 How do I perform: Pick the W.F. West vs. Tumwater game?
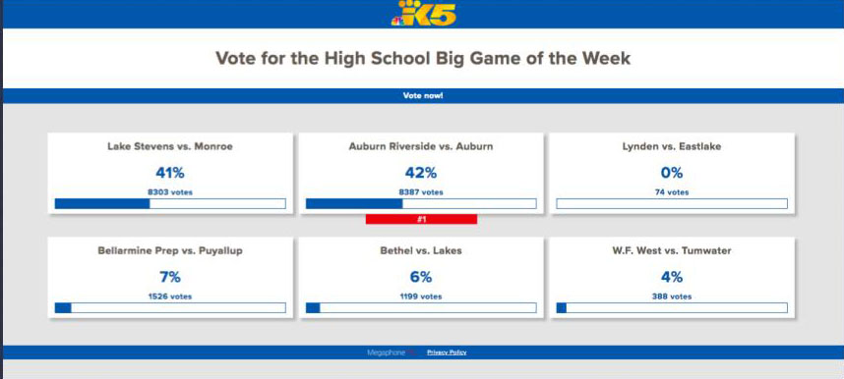point(672,278)
